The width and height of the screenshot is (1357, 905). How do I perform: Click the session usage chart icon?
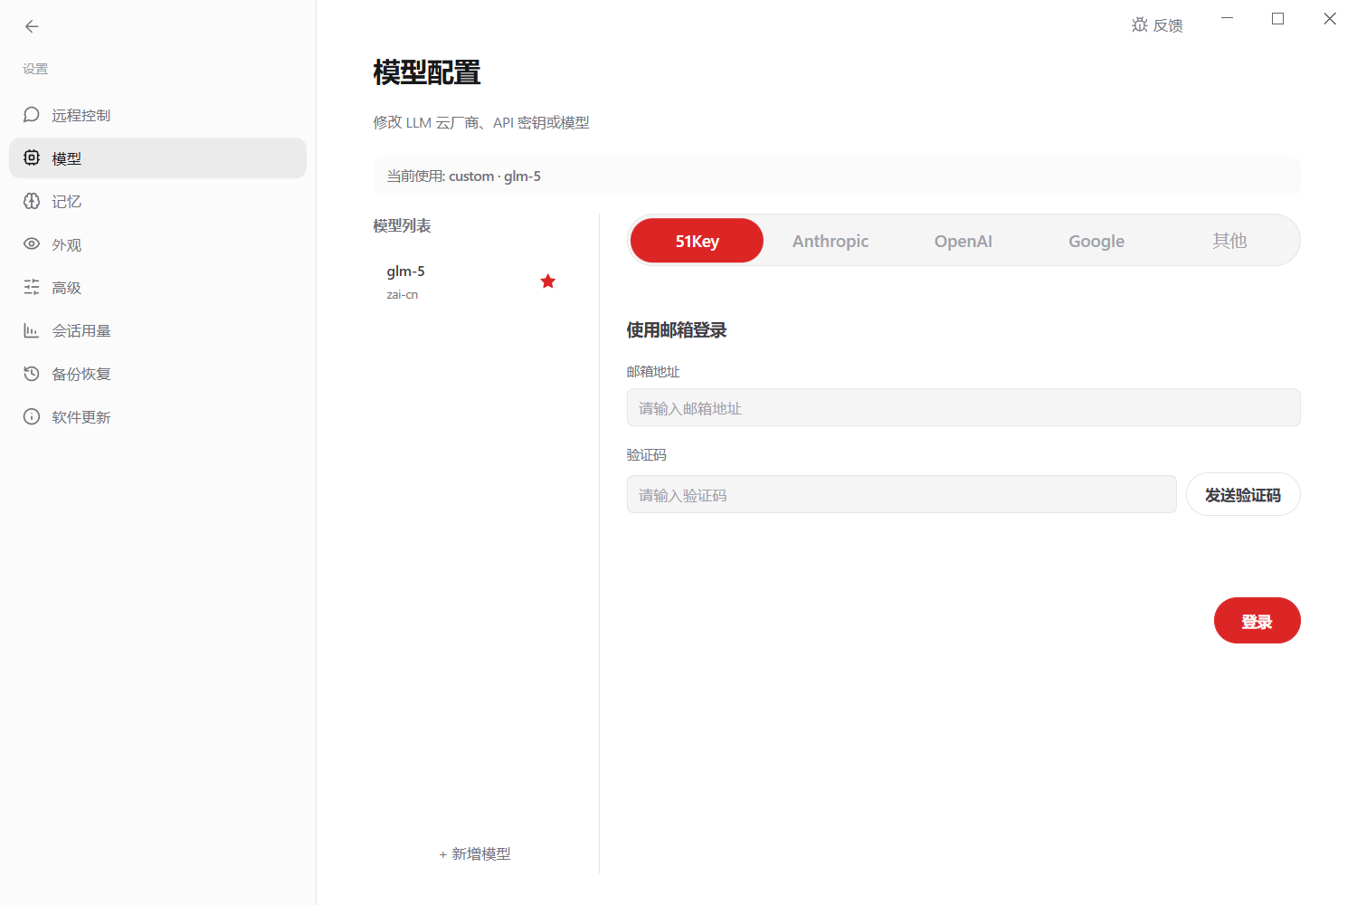pyautogui.click(x=32, y=330)
